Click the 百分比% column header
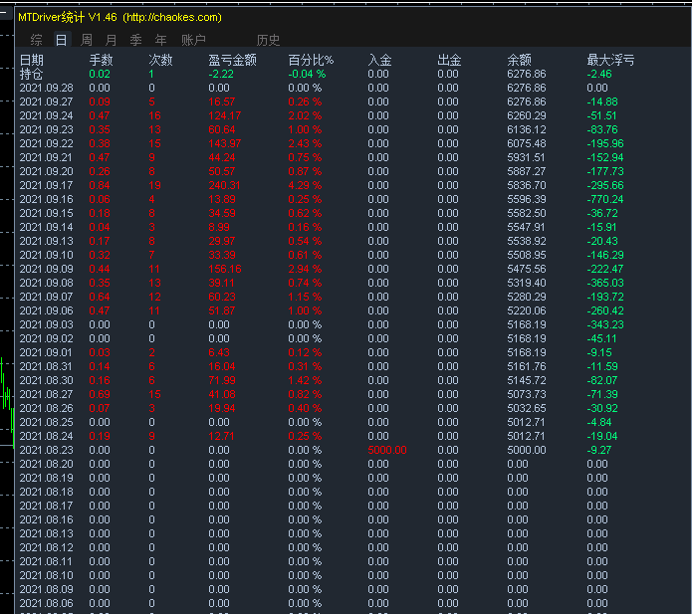692x614 pixels. coord(311,60)
